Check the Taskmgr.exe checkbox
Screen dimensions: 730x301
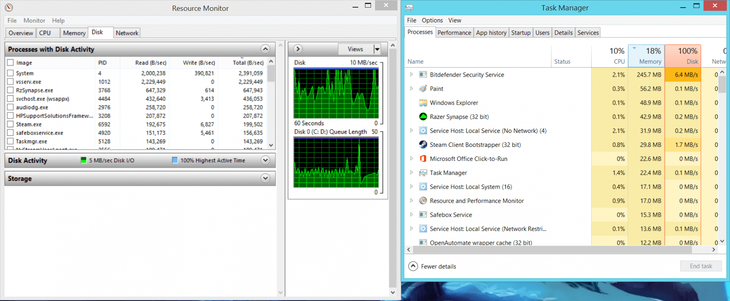tap(10, 141)
